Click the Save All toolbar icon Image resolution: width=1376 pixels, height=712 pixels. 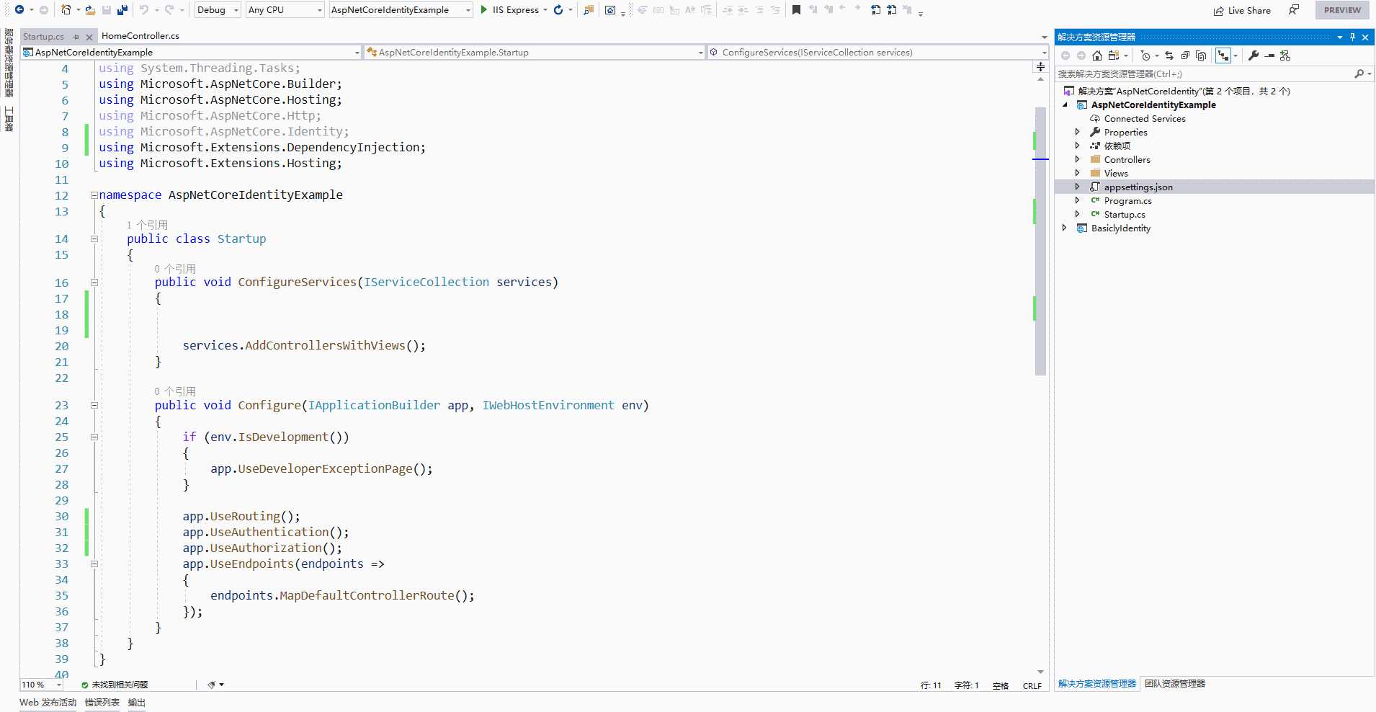pyautogui.click(x=122, y=10)
